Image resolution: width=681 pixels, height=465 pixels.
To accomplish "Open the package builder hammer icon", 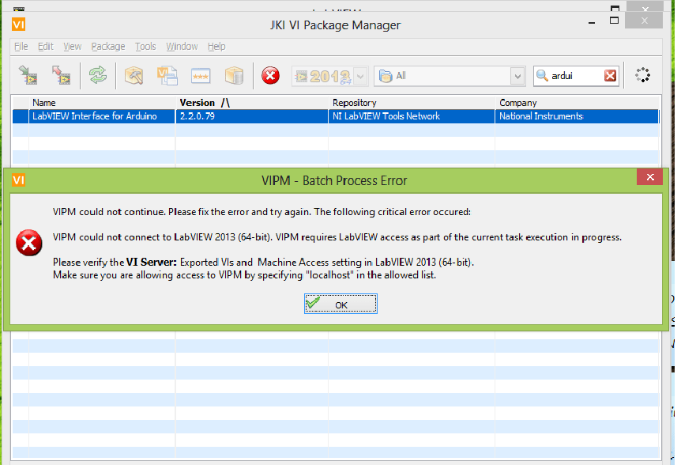I will [x=134, y=74].
